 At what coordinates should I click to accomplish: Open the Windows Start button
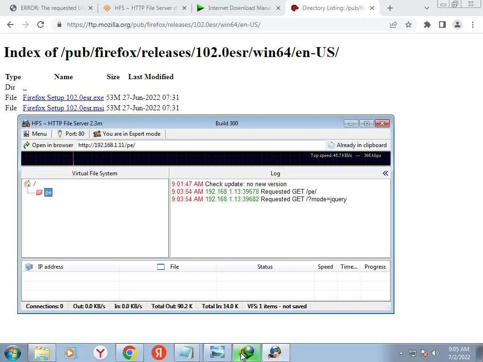click(x=12, y=353)
